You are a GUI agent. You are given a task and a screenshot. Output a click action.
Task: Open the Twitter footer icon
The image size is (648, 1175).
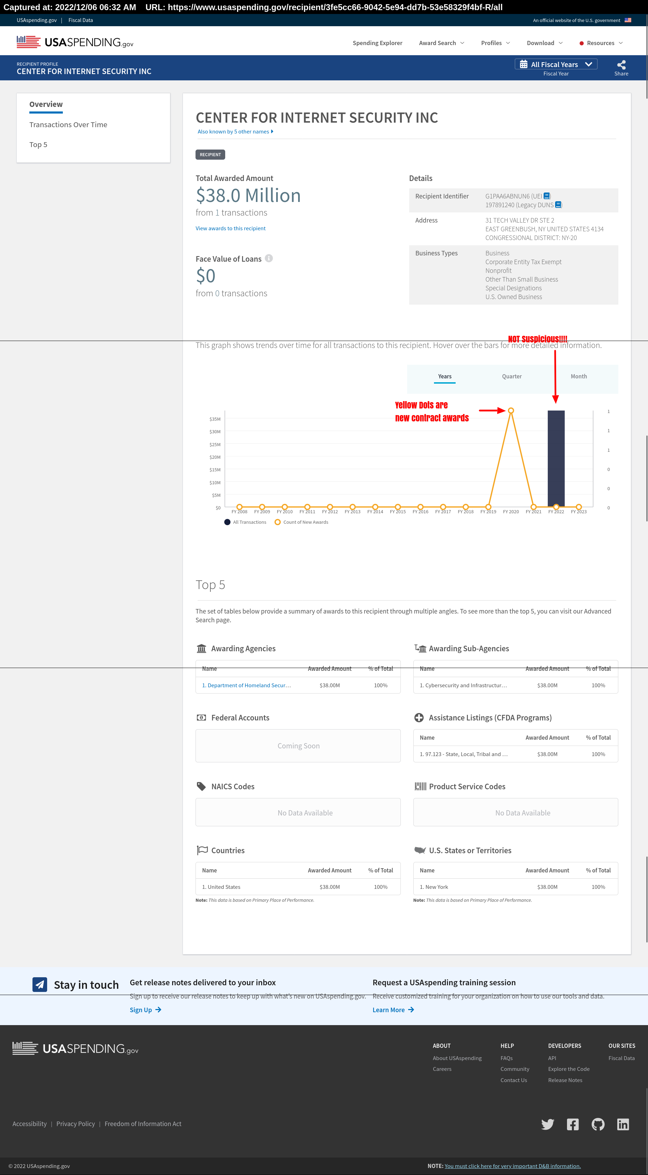click(x=548, y=1124)
